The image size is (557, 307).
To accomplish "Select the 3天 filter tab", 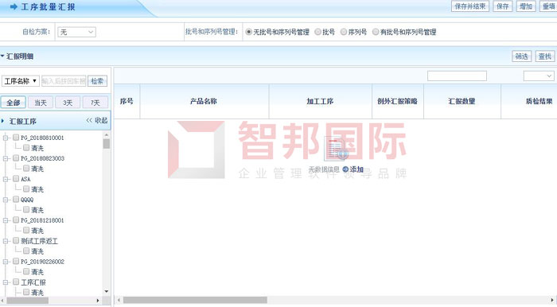I will click(x=68, y=103).
